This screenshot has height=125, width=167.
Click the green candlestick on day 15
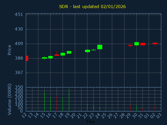coord(44,58)
